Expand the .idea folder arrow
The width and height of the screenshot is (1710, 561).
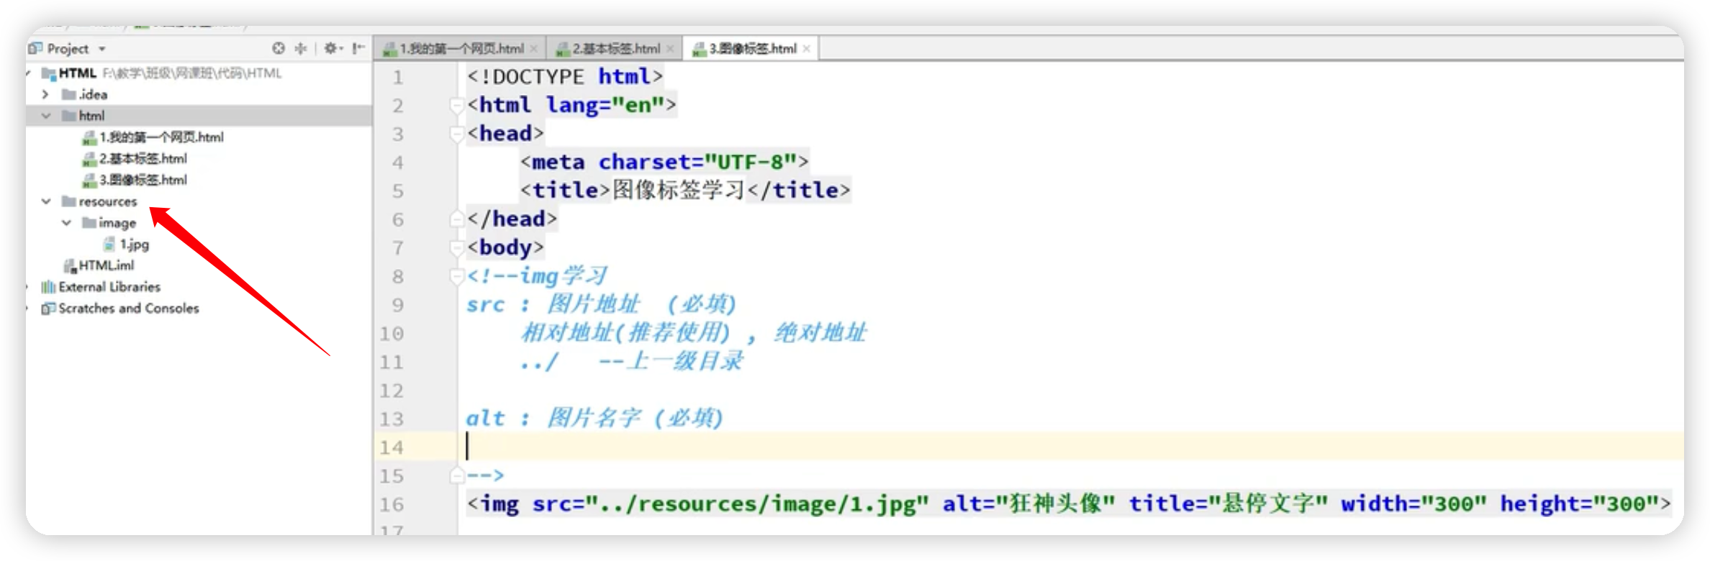coord(45,94)
